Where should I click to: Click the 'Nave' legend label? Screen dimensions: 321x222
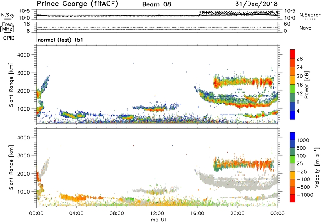[x=305, y=28]
